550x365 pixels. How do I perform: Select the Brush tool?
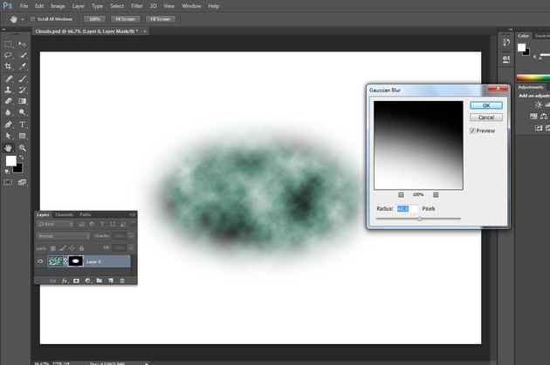tap(23, 78)
